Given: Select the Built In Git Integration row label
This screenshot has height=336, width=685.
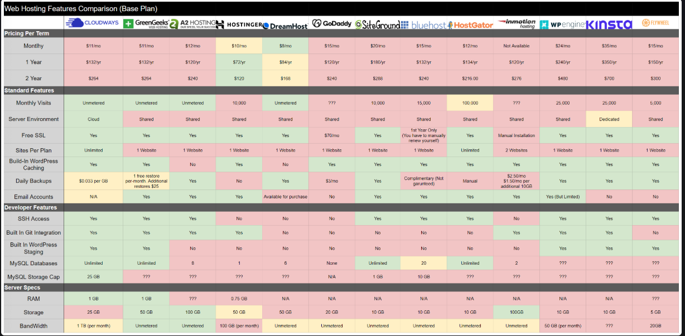Looking at the screenshot, I should pyautogui.click(x=33, y=233).
